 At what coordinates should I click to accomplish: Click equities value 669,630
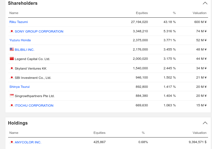click(142, 105)
